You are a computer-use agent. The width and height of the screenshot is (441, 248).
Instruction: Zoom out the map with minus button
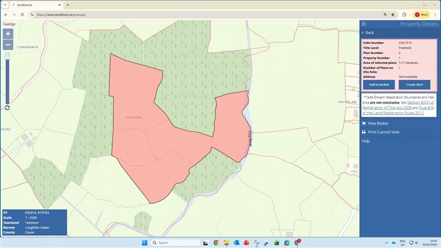coord(8,45)
